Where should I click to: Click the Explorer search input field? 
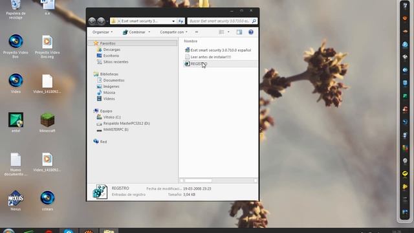click(x=223, y=21)
